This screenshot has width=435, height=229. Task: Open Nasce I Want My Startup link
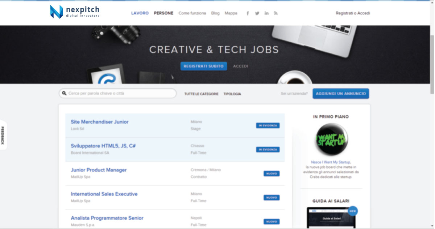pos(331,162)
